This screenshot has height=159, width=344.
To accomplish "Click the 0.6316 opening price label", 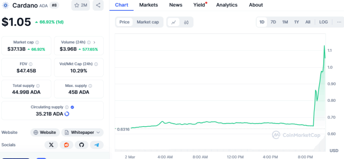I will coord(123,129).
